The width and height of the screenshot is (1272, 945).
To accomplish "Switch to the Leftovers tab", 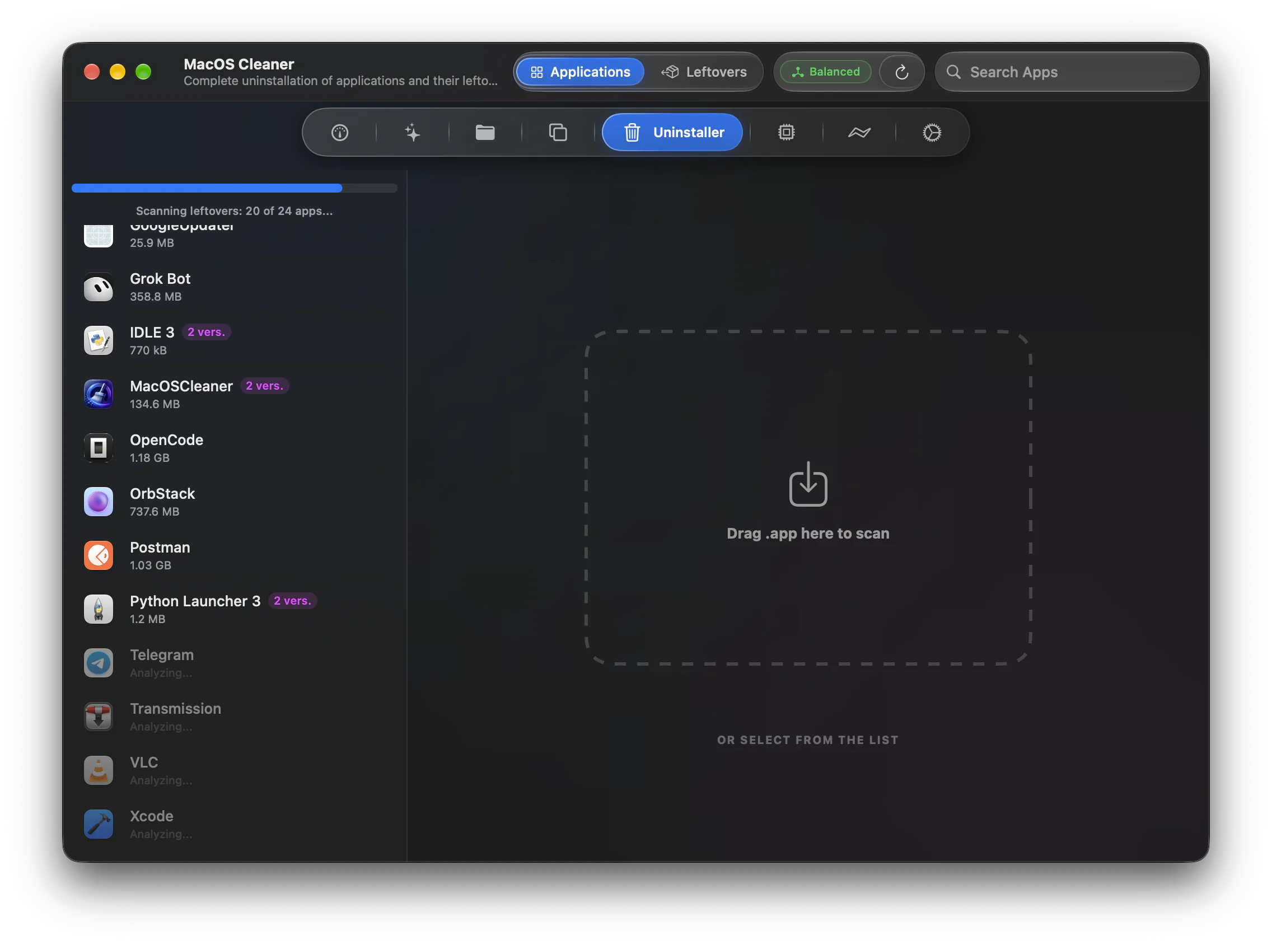I will pos(704,72).
